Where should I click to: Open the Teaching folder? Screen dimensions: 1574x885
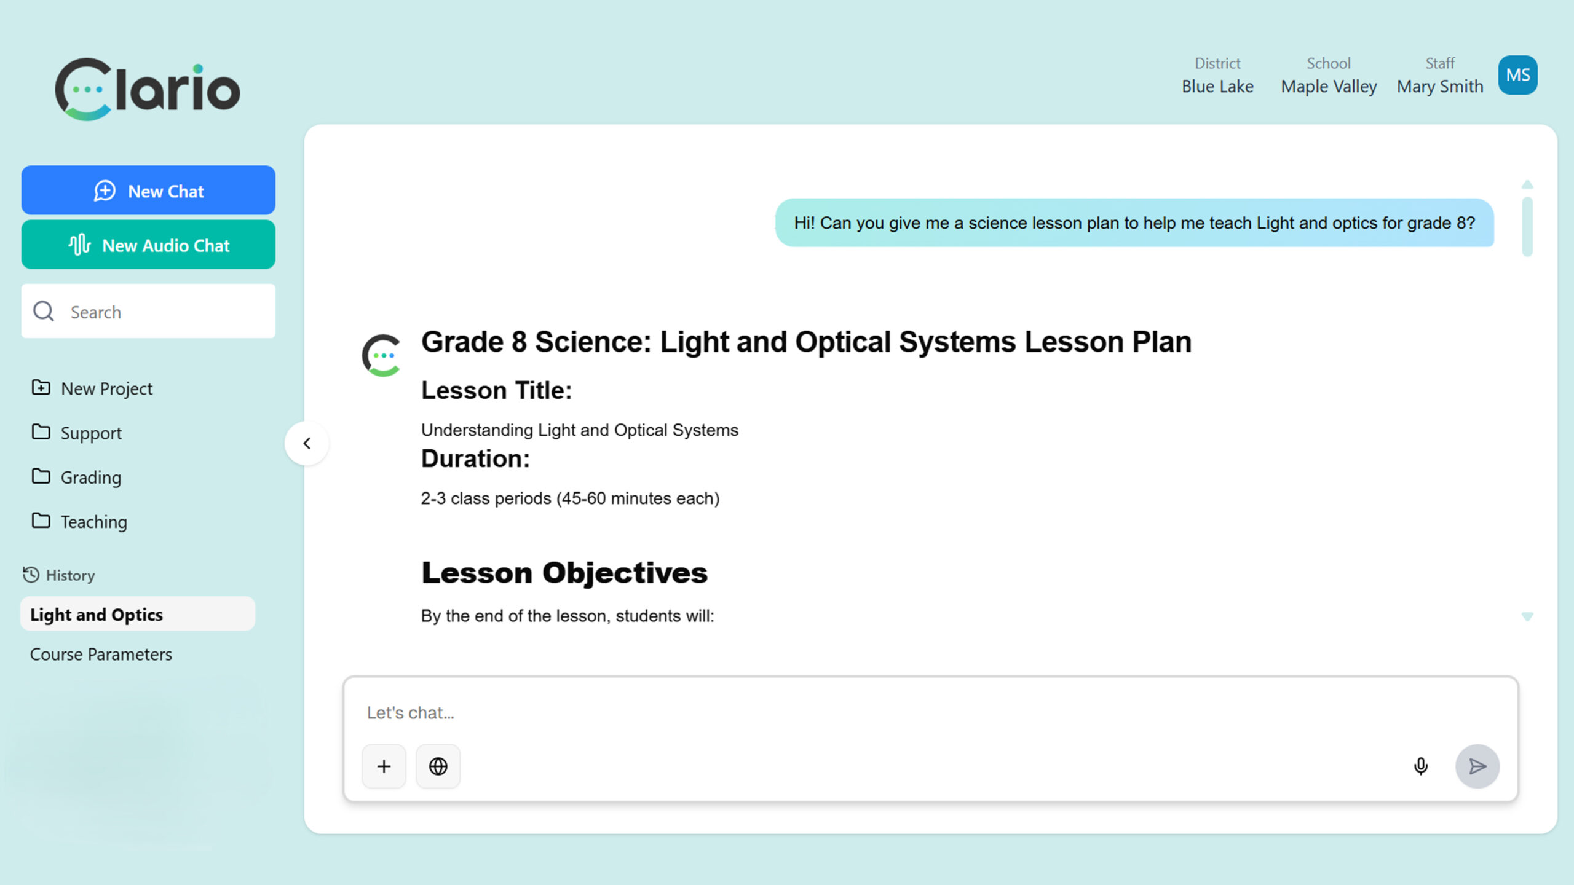[93, 522]
